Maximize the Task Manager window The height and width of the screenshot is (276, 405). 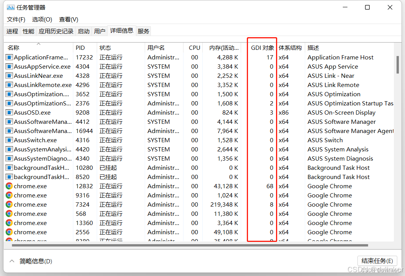[367, 7]
